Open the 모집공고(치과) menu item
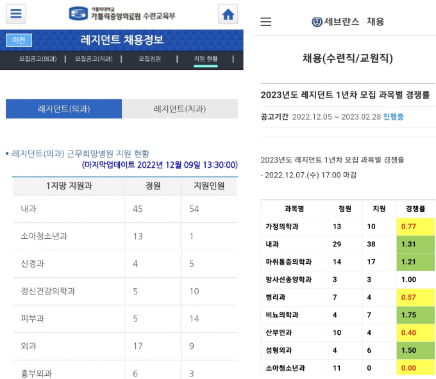 [x=94, y=59]
